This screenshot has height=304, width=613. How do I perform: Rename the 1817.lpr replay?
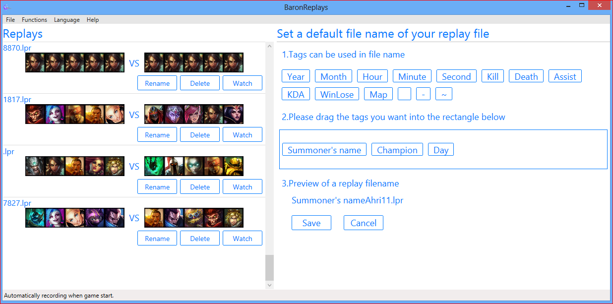click(x=157, y=135)
